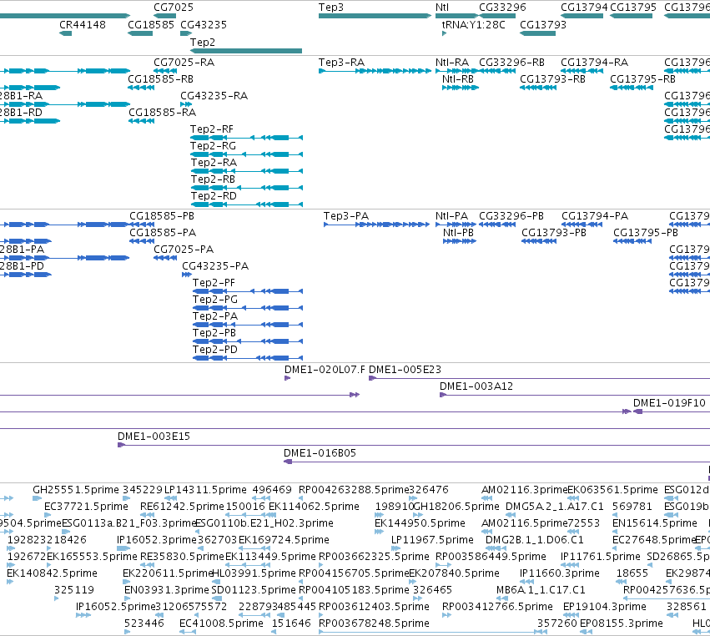The image size is (710, 636).
Task: Select the Ntl-RA transcript label
Action: [452, 62]
